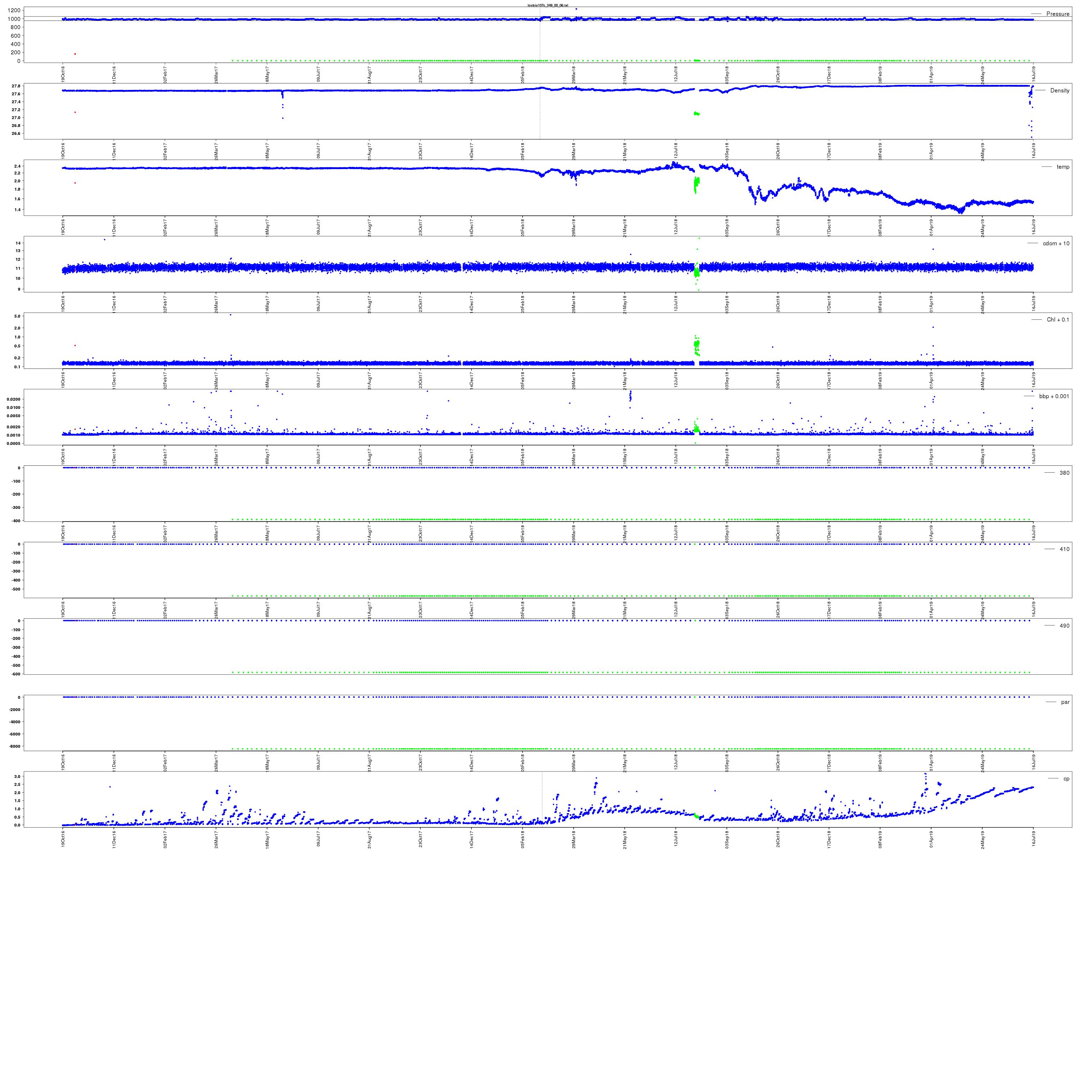Select the 12Jul18 date under the temp plot
Image resolution: width=1079 pixels, height=1079 pixels.
pos(676,227)
